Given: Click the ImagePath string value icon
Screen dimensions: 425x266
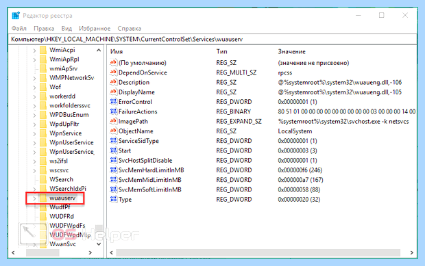Looking at the screenshot, I should click(x=113, y=121).
